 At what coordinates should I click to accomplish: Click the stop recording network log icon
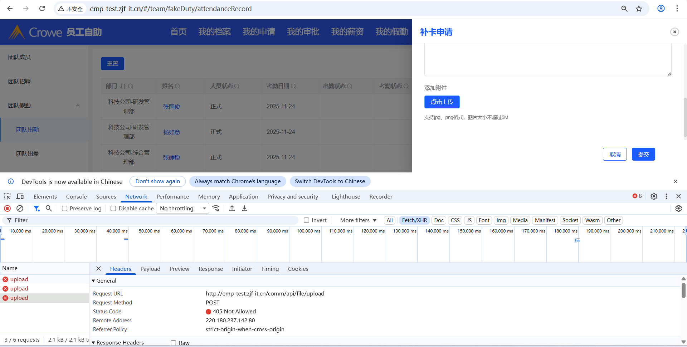coord(7,208)
